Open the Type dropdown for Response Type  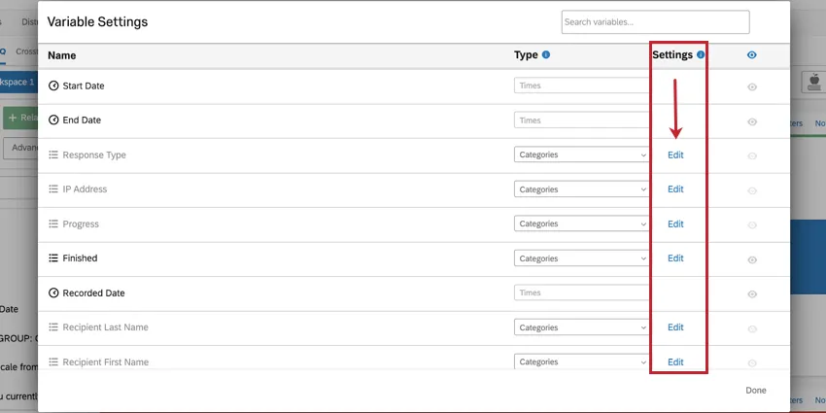tap(581, 155)
